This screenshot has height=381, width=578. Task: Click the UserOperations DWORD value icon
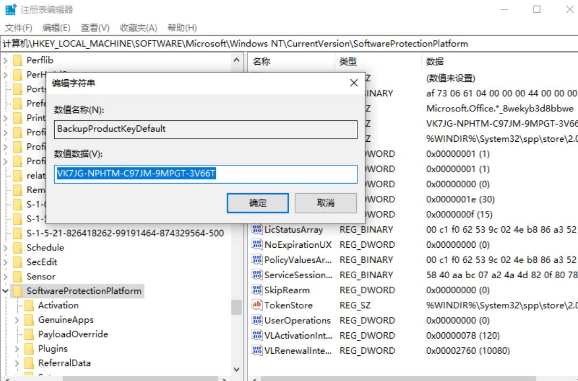click(257, 320)
